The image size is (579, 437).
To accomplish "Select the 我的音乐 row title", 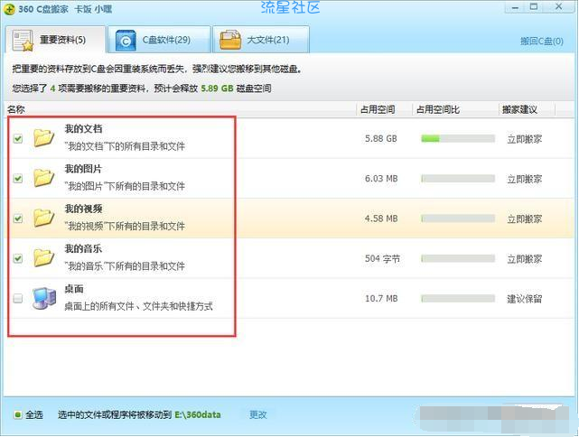I will pos(83,248).
